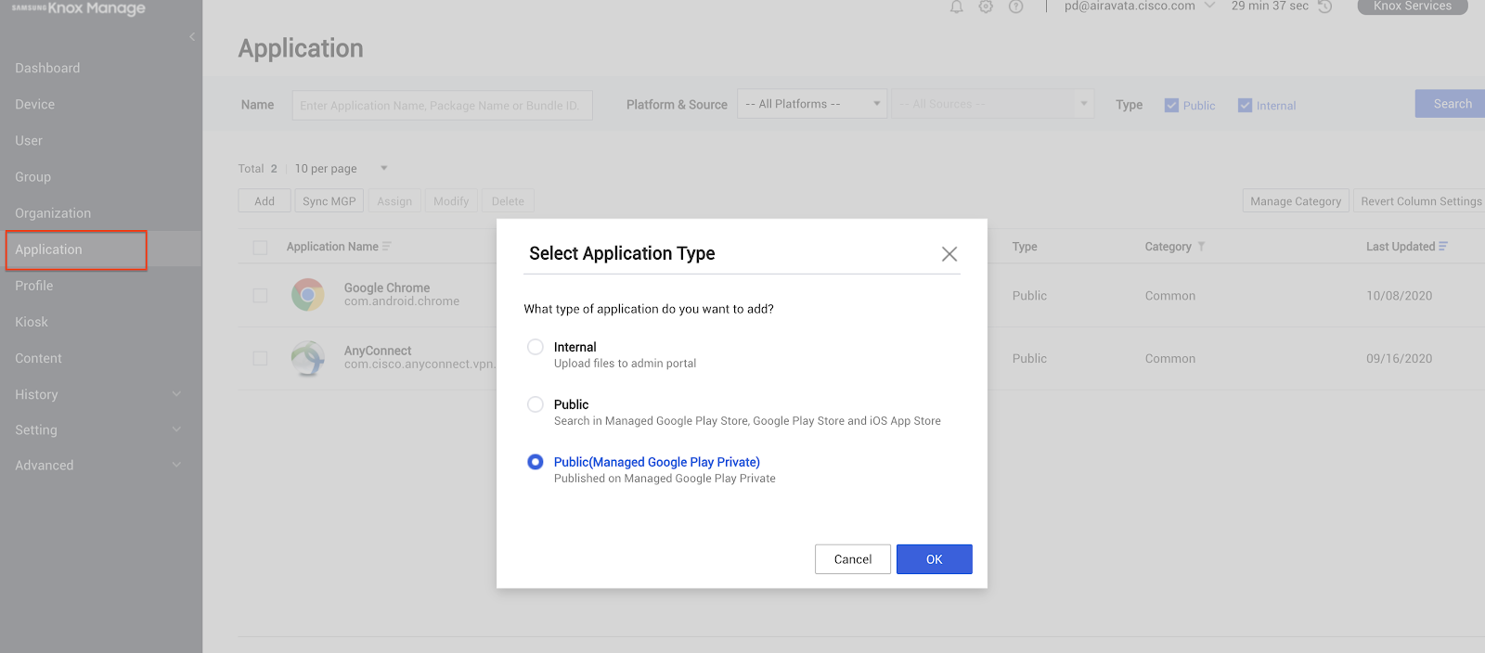Click the Revert Column Settings button
The image size is (1485, 653).
1420,201
